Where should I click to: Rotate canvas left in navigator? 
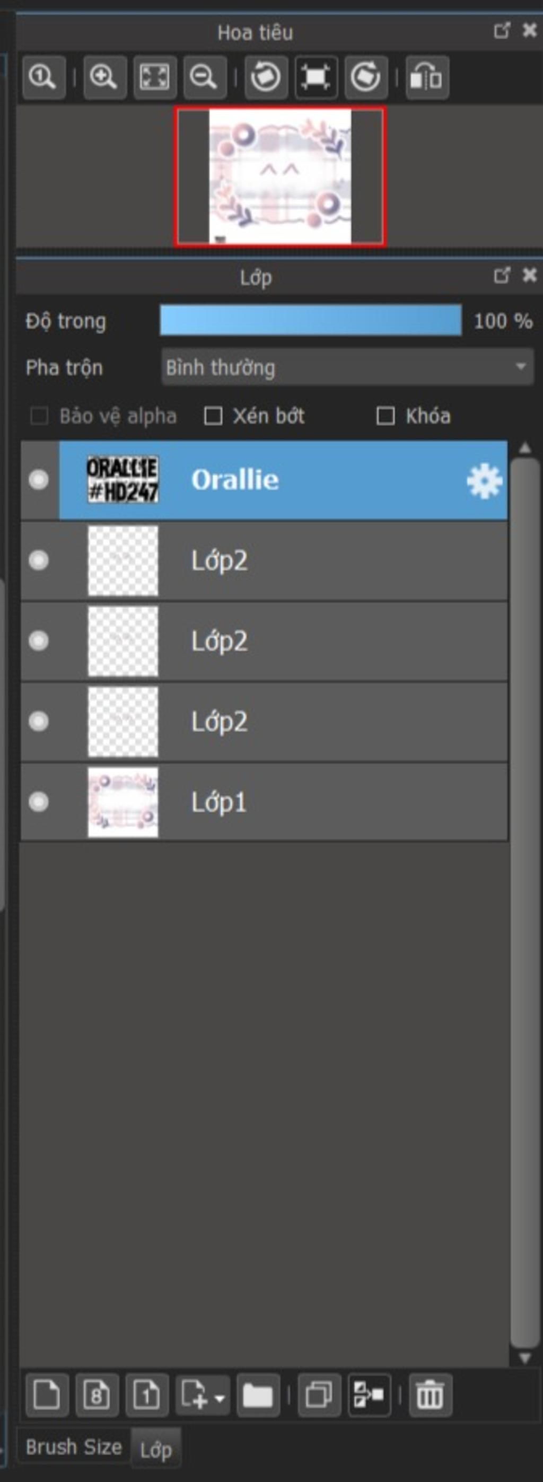click(x=266, y=77)
